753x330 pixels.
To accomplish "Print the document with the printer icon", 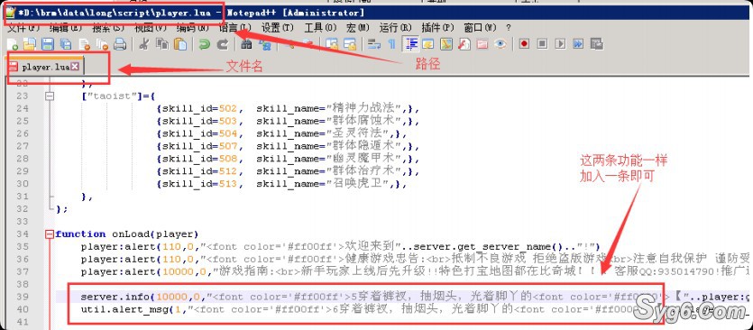I will (120, 44).
